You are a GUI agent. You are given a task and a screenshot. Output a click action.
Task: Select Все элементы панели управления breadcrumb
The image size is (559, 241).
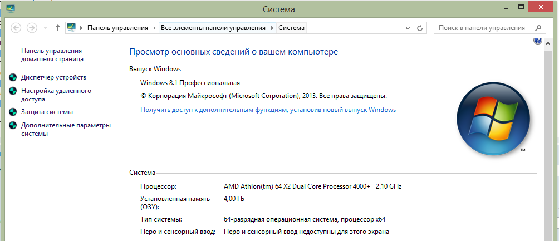coord(213,28)
